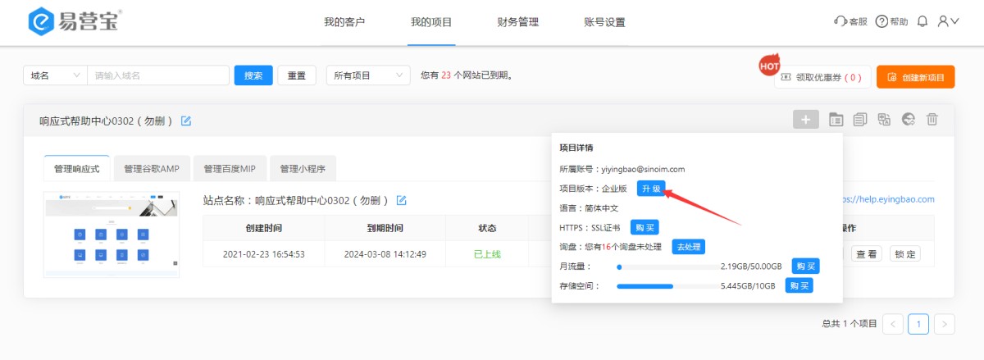
Task: Click the 总共 1 个项目 count text
Action: (850, 324)
